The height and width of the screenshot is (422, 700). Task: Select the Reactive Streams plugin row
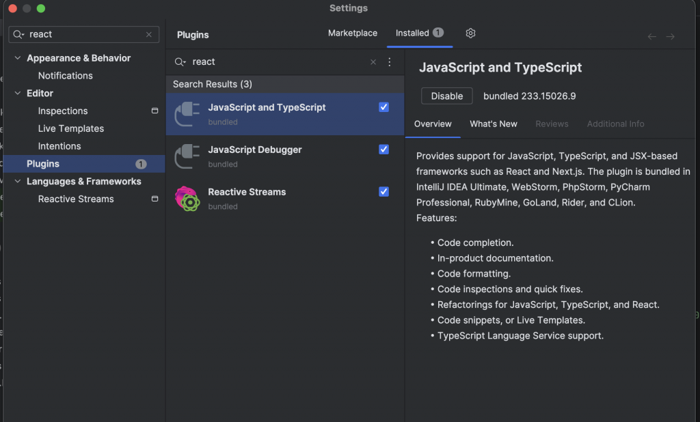(285, 199)
